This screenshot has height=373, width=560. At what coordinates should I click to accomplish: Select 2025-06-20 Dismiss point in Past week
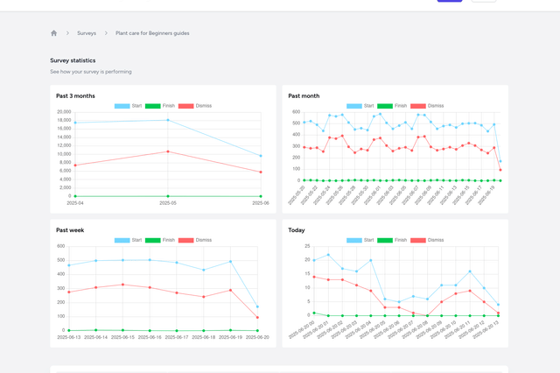(257, 317)
